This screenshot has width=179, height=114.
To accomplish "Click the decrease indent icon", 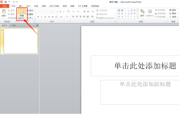I will click(85, 12).
